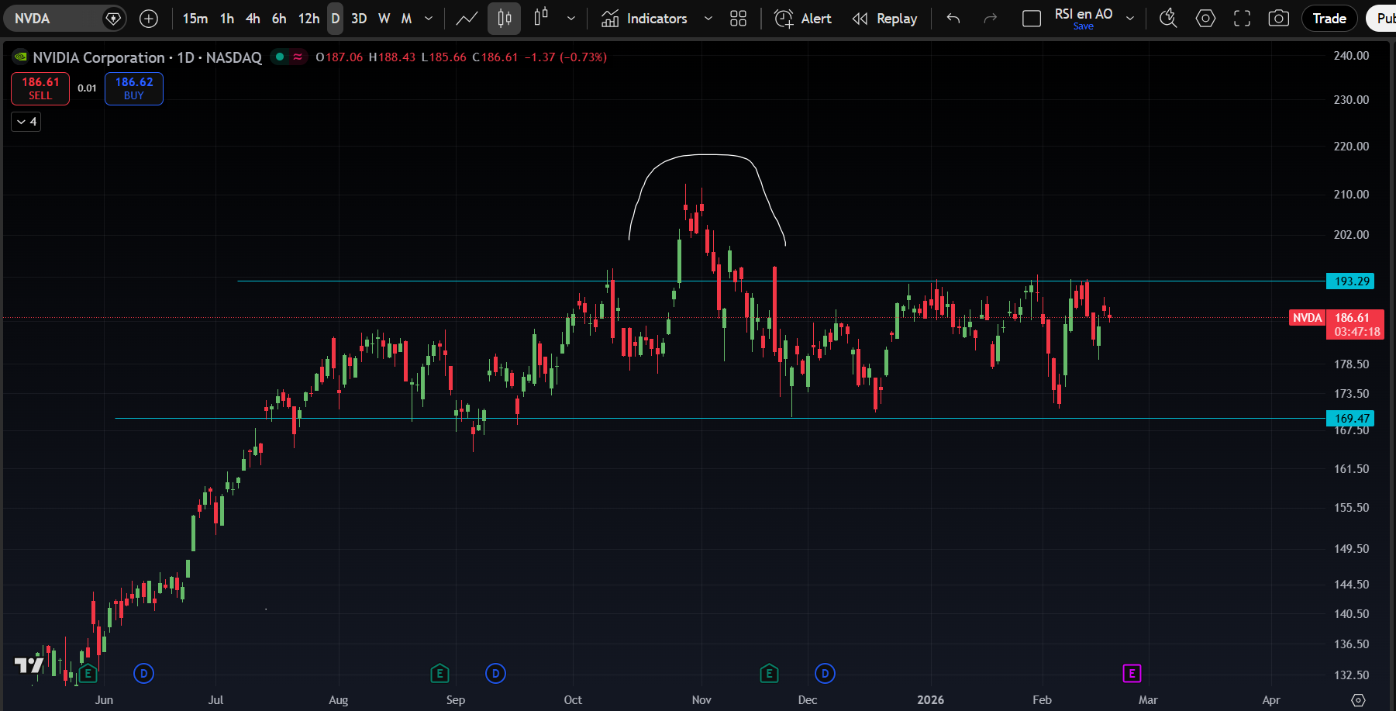This screenshot has width=1396, height=711.
Task: Toggle the candlestick chart type
Action: 504,19
